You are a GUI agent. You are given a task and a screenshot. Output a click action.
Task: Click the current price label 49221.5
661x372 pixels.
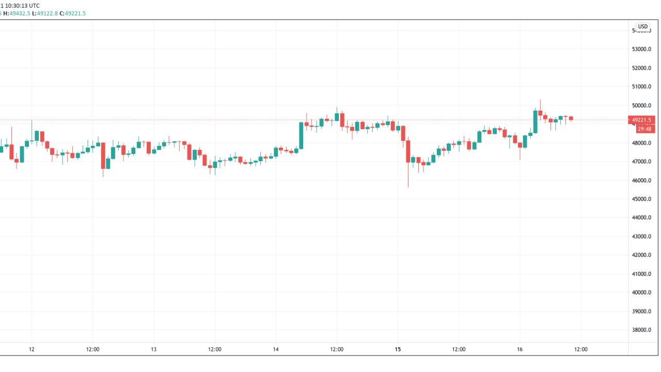pyautogui.click(x=641, y=120)
